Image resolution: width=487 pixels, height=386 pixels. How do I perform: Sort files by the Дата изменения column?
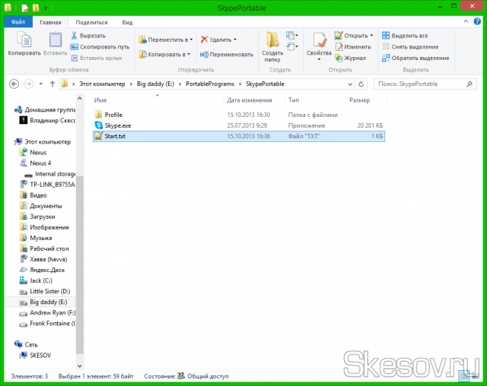click(x=250, y=100)
